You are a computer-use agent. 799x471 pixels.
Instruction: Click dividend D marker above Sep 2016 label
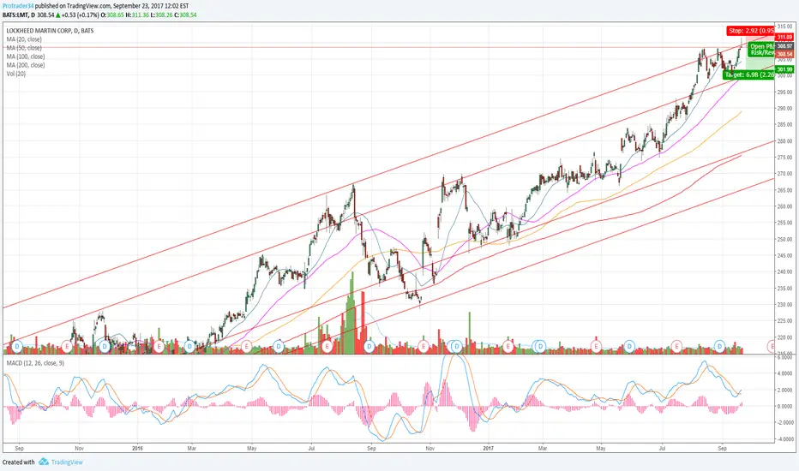pyautogui.click(x=369, y=346)
